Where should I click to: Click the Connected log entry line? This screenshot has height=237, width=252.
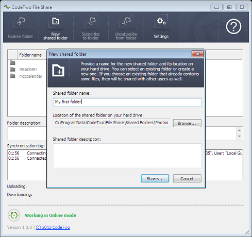(x=27, y=158)
